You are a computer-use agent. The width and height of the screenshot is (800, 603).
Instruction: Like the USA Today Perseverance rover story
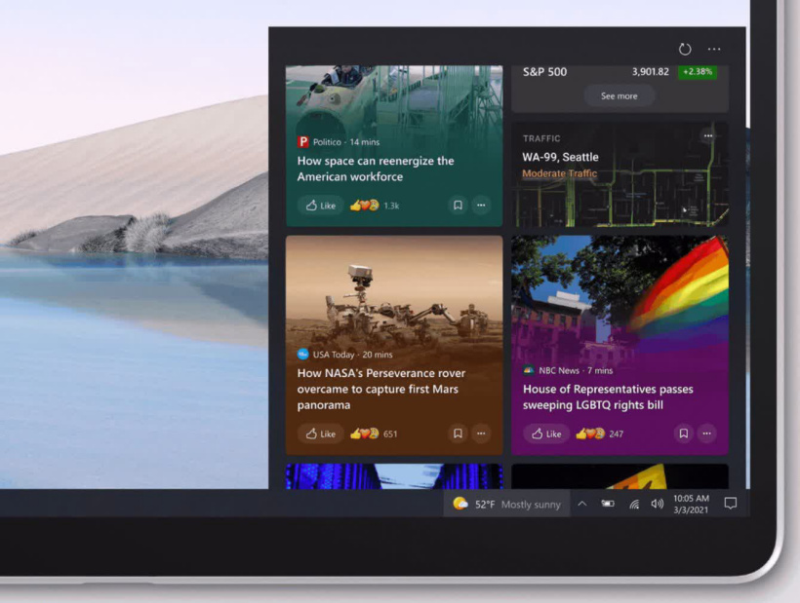tap(320, 433)
